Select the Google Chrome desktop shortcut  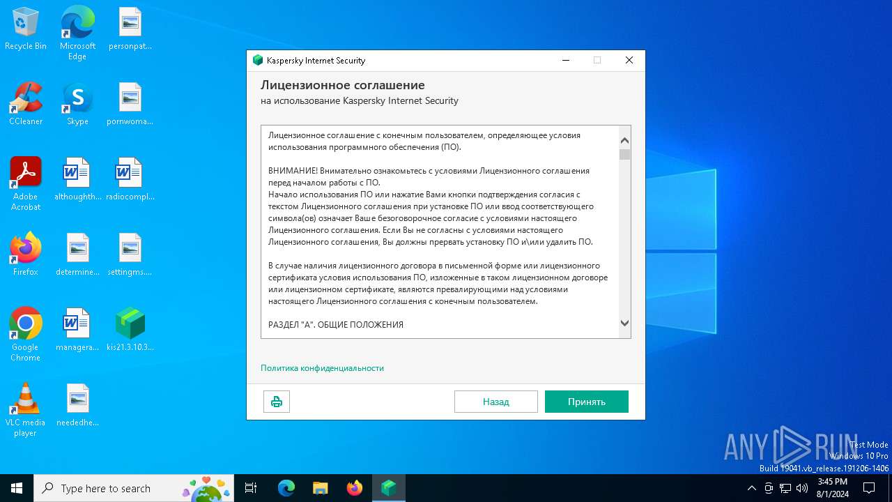pos(26,335)
